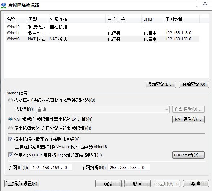The image size is (212, 191).
Task: Click the 名称 column header
Action: tap(15, 19)
